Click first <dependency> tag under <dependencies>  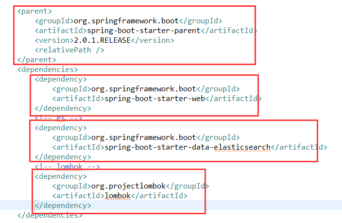point(61,79)
